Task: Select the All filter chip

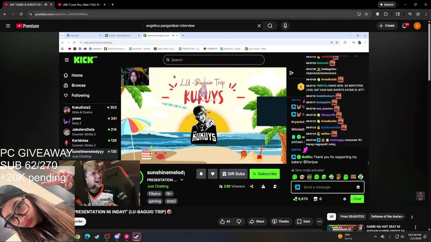Action: [x=332, y=216]
